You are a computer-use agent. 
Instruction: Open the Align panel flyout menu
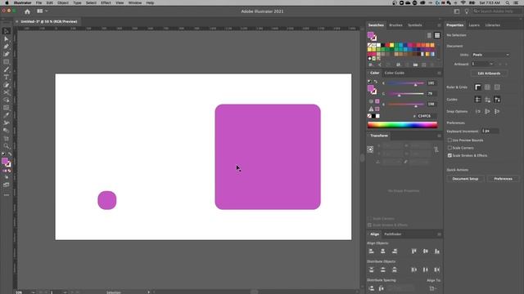pos(439,234)
